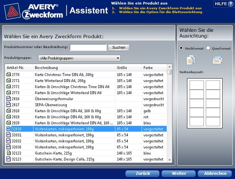Image resolution: width=235 pixels, height=179 pixels.
Task: Sort by the Größe column header
Action: [x=128, y=68]
